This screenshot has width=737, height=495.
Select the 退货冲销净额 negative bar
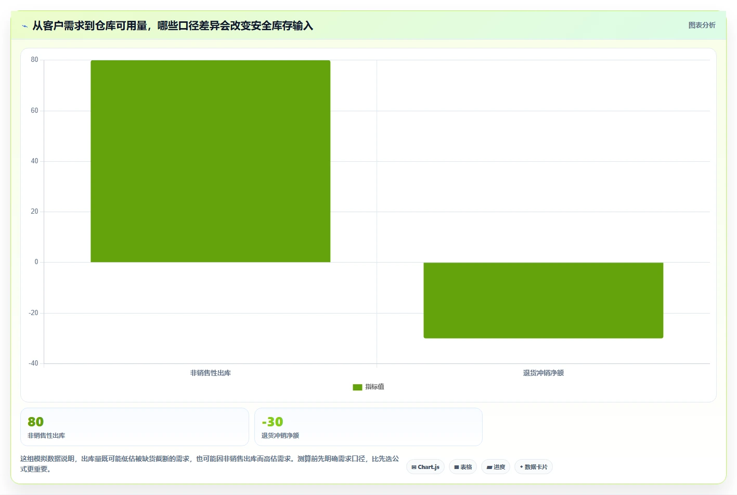[544, 300]
